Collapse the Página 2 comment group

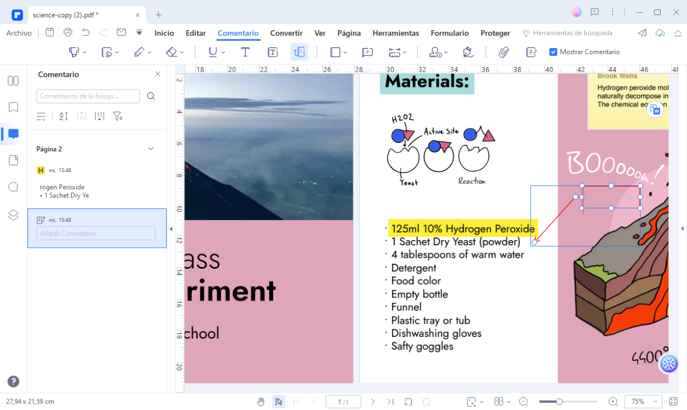151,149
